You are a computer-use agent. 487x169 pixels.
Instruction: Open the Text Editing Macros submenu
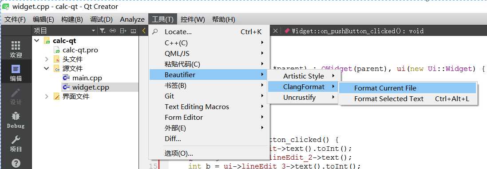[x=210, y=106]
